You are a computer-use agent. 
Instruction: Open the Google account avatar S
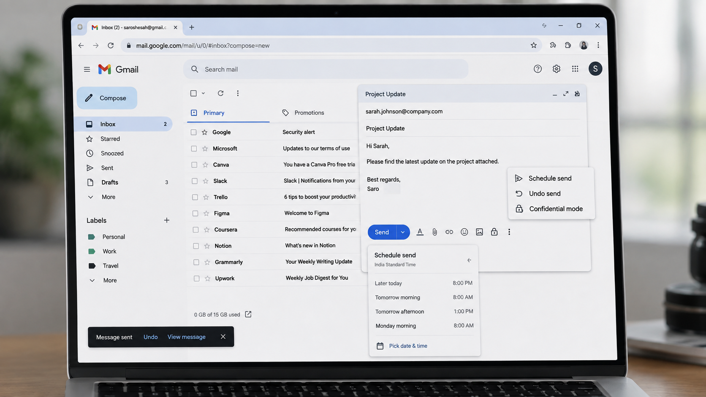click(595, 69)
